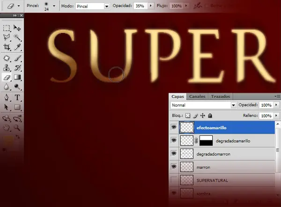Select the Pen tool
This screenshot has height=207, width=281.
[7, 97]
